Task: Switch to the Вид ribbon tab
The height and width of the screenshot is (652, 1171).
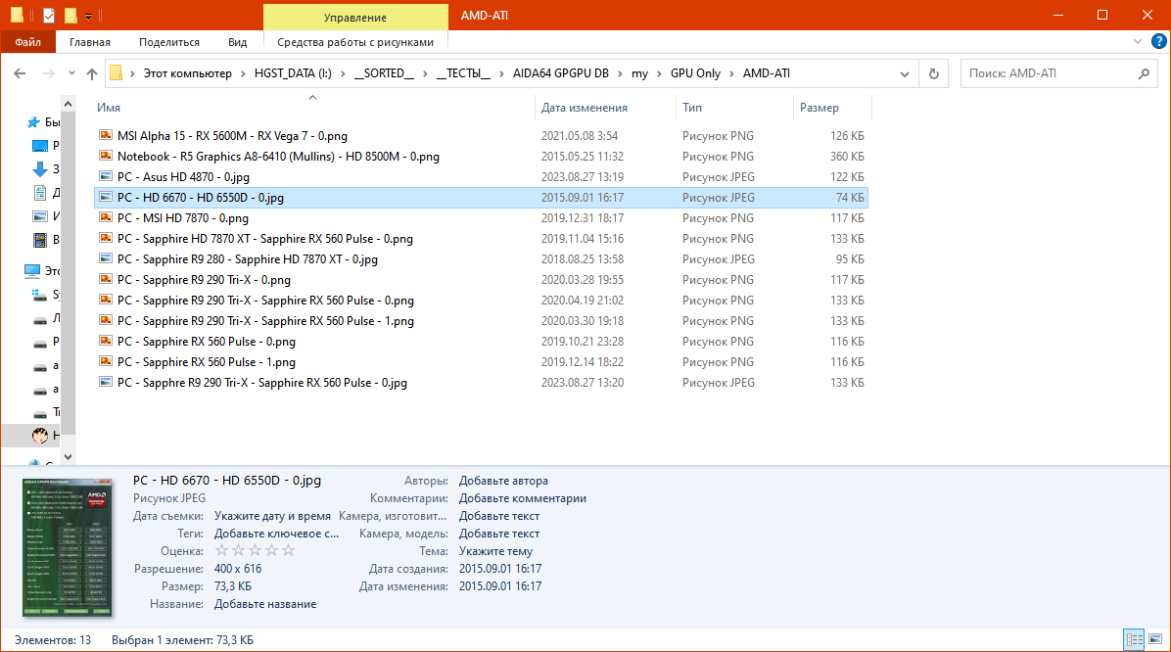Action: (x=238, y=42)
